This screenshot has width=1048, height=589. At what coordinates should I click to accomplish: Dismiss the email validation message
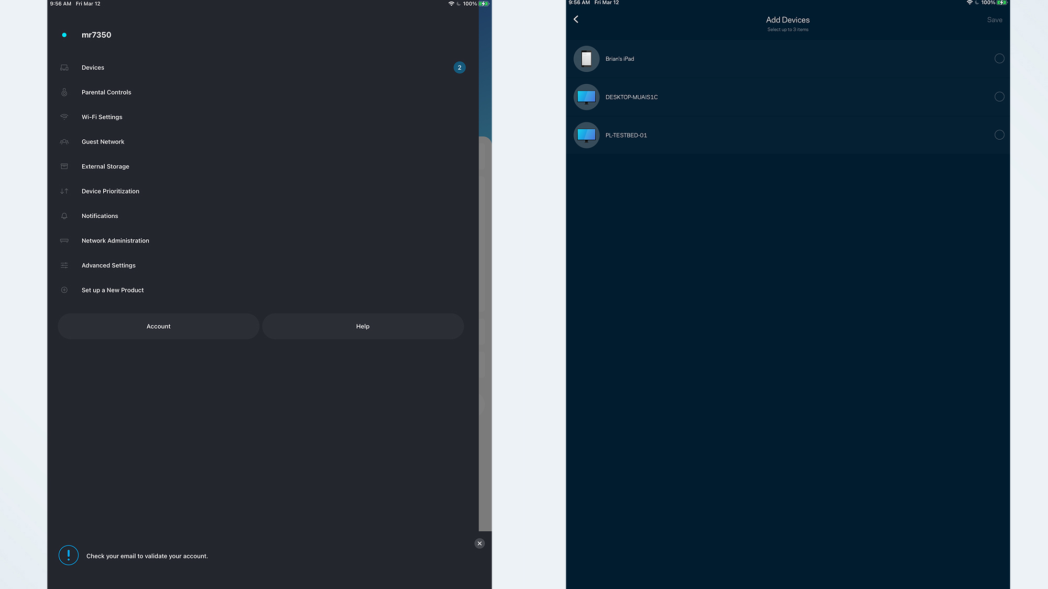[479, 543]
